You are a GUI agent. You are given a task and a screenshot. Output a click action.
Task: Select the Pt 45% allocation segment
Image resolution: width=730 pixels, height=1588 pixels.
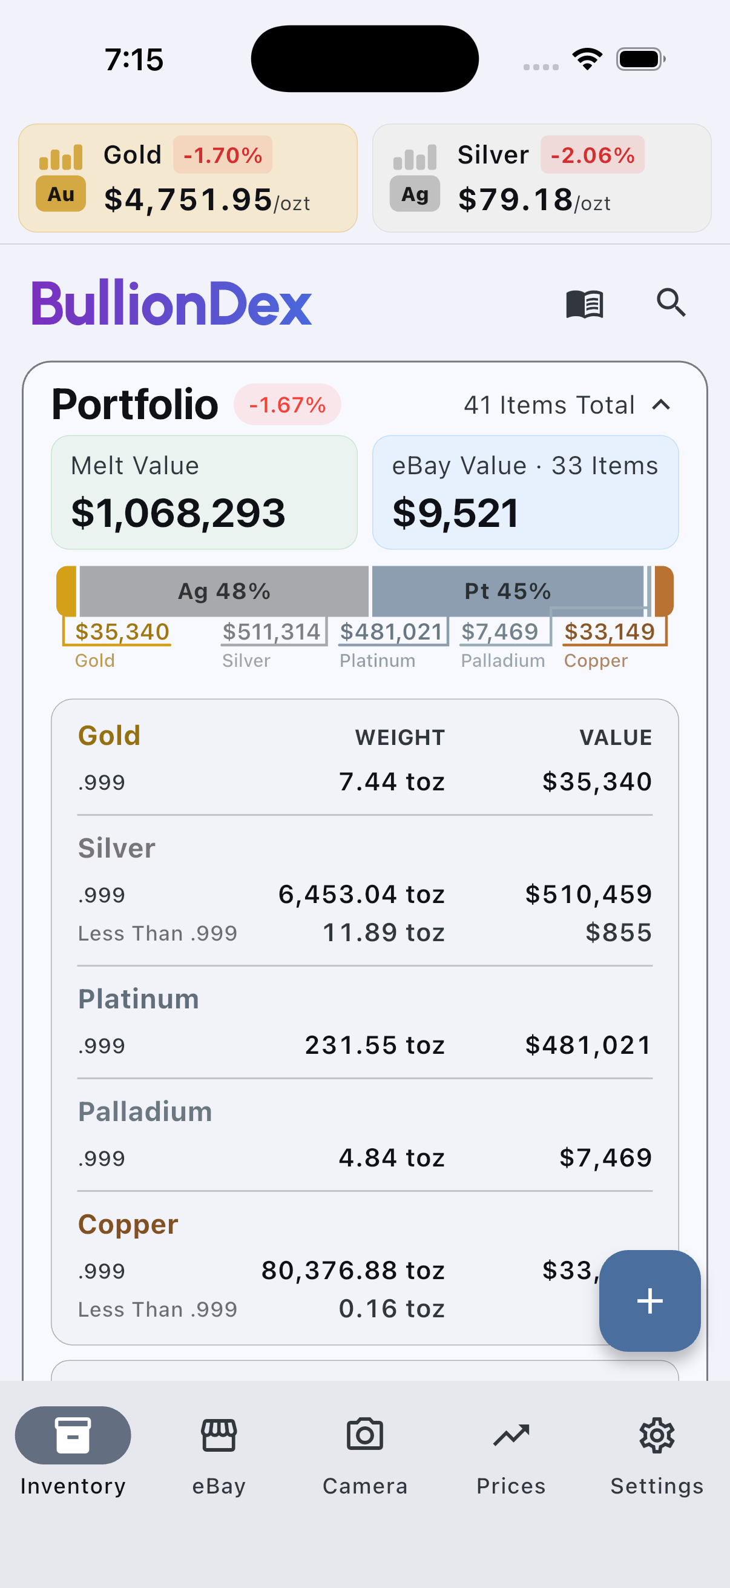[x=508, y=591]
